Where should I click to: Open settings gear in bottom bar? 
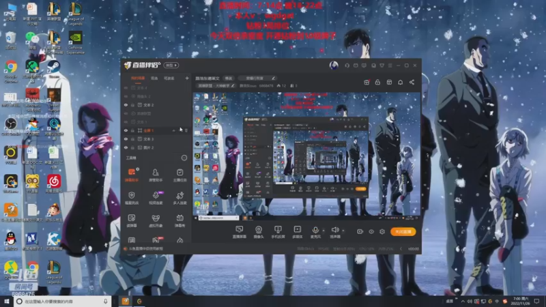[382, 231]
